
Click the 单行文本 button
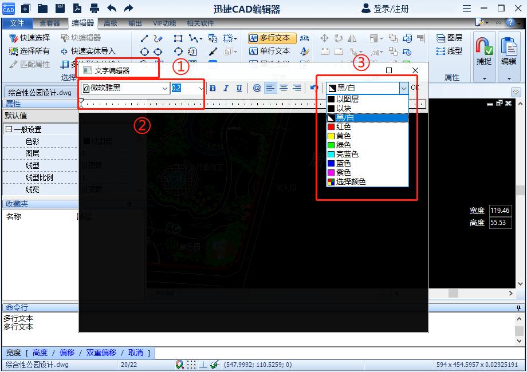269,52
